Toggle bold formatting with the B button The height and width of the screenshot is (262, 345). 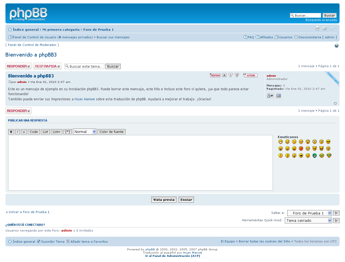(x=11, y=132)
